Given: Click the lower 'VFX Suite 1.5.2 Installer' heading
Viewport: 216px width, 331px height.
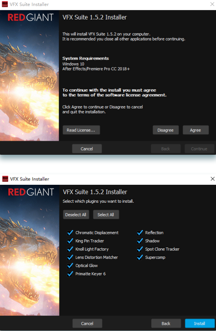Looking at the screenshot, I should click(x=95, y=192).
